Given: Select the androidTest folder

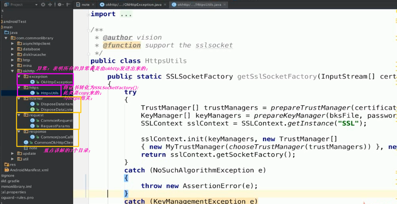Looking at the screenshot, I should coord(14,22).
